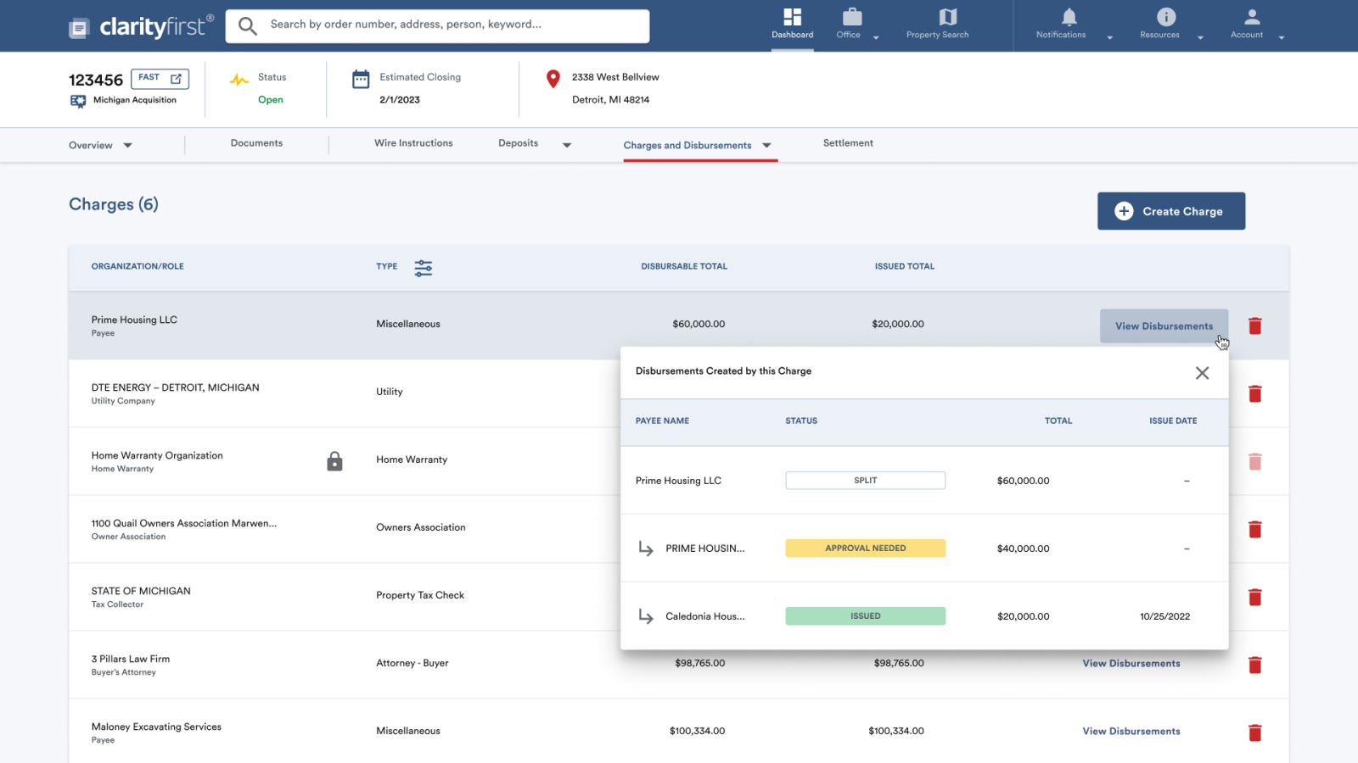Click the Type column filter icon

point(423,268)
